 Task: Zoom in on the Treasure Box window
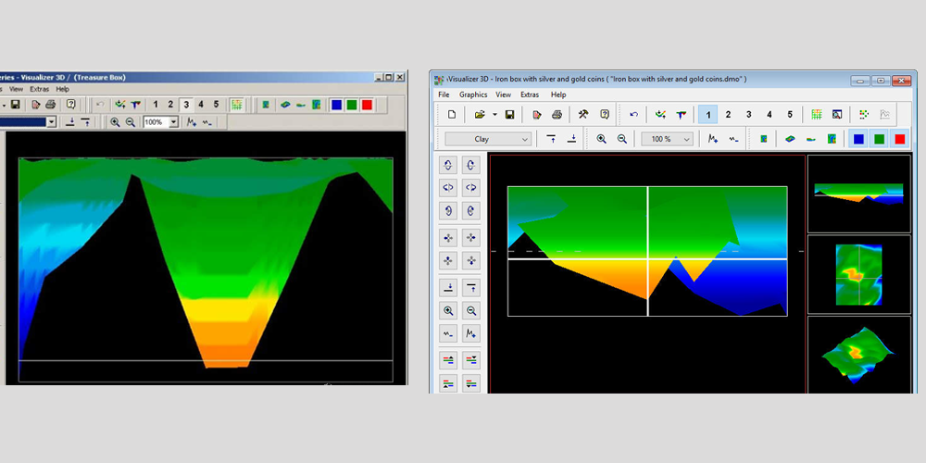[115, 122]
